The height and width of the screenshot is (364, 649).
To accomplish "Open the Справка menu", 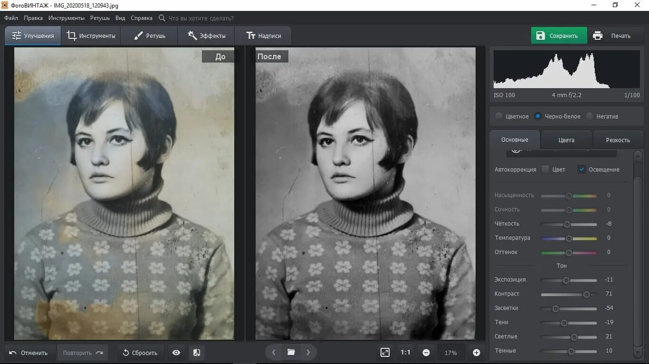I will click(142, 18).
